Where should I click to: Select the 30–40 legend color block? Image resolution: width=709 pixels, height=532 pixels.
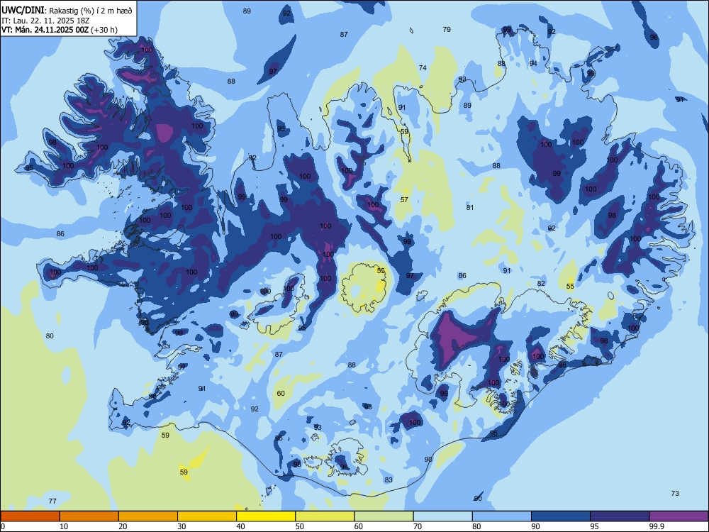pyautogui.click(x=207, y=516)
